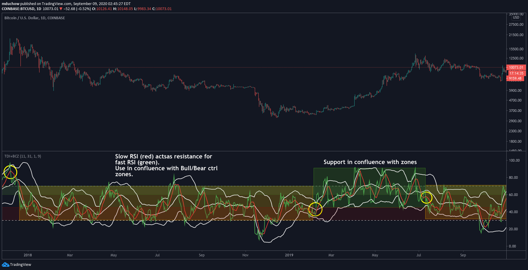528x270 pixels.
Task: Click the red price label 9159.48
Action: 515,78
